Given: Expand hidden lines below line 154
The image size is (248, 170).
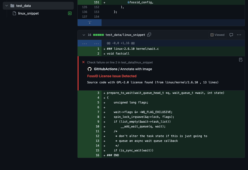Looking at the screenshot, I should (89, 23).
